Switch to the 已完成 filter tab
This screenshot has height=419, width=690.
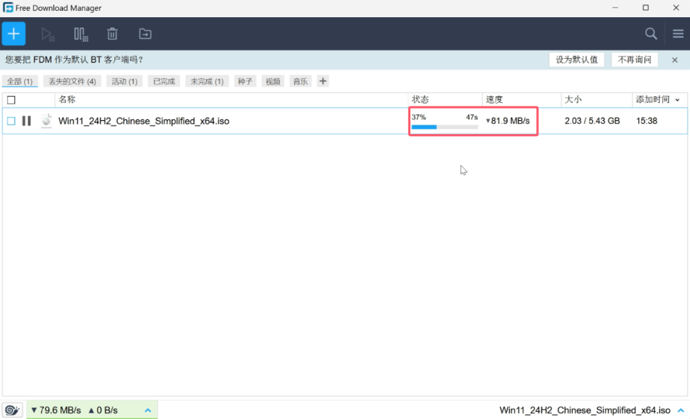(x=164, y=81)
